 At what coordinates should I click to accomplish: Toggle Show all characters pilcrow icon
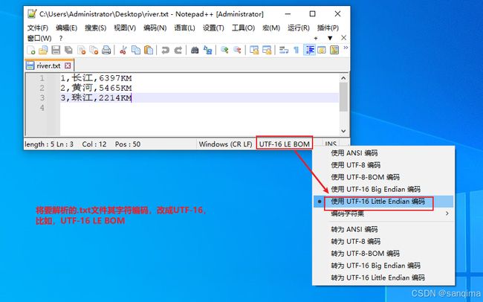click(296, 50)
